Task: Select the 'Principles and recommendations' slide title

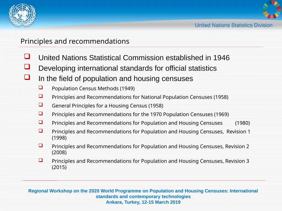Action: 75,41
